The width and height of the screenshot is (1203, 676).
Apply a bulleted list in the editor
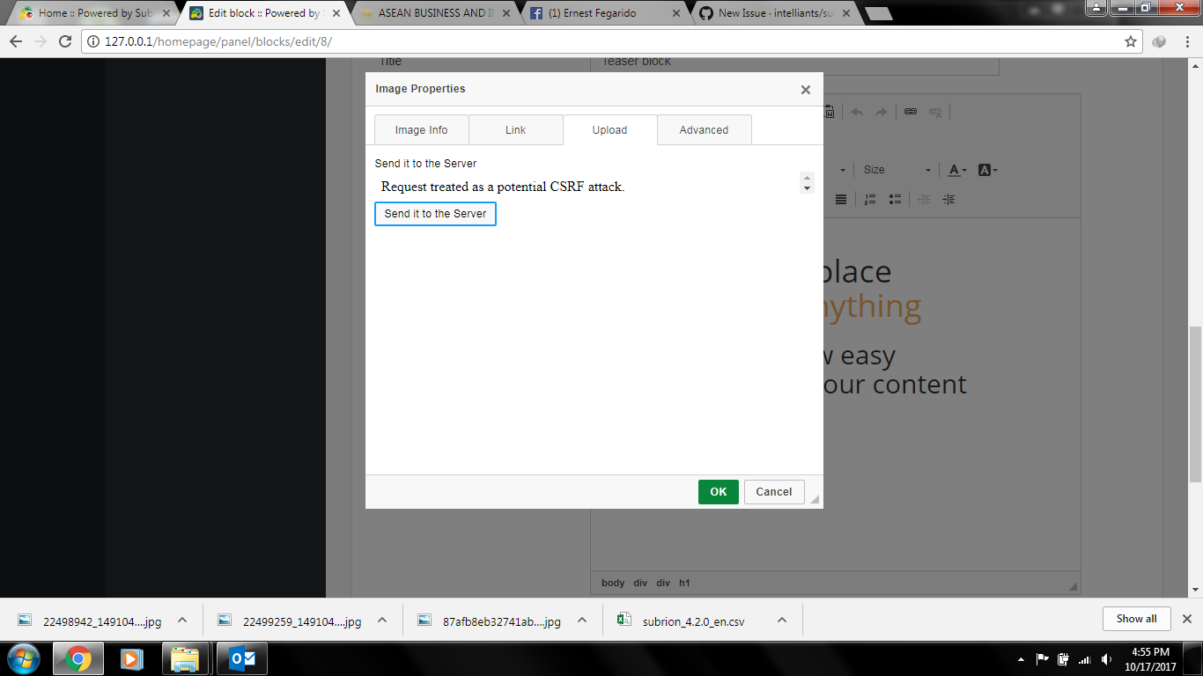tap(895, 199)
